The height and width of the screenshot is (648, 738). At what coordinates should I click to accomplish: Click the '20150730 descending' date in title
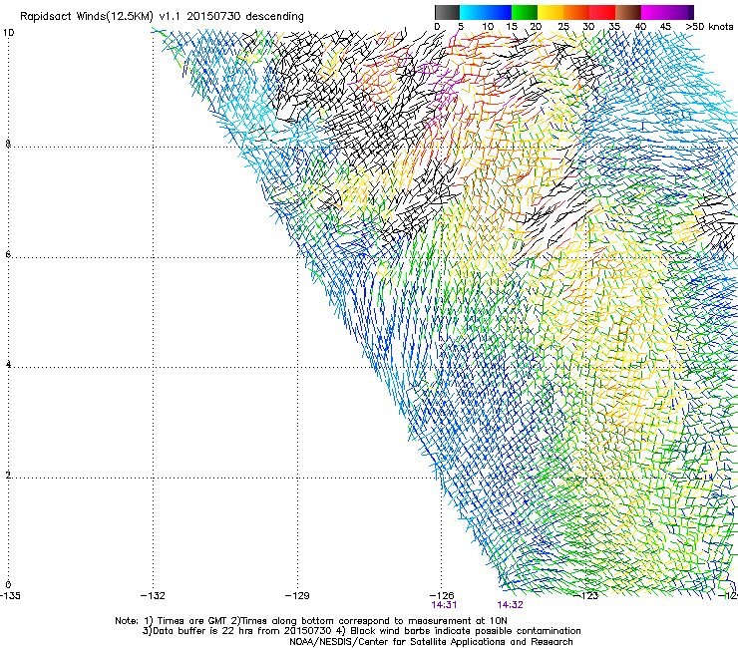(245, 17)
